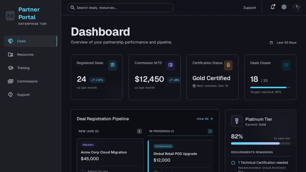
Task: Open Commissions in the sidebar menu
Action: click(x=30, y=81)
